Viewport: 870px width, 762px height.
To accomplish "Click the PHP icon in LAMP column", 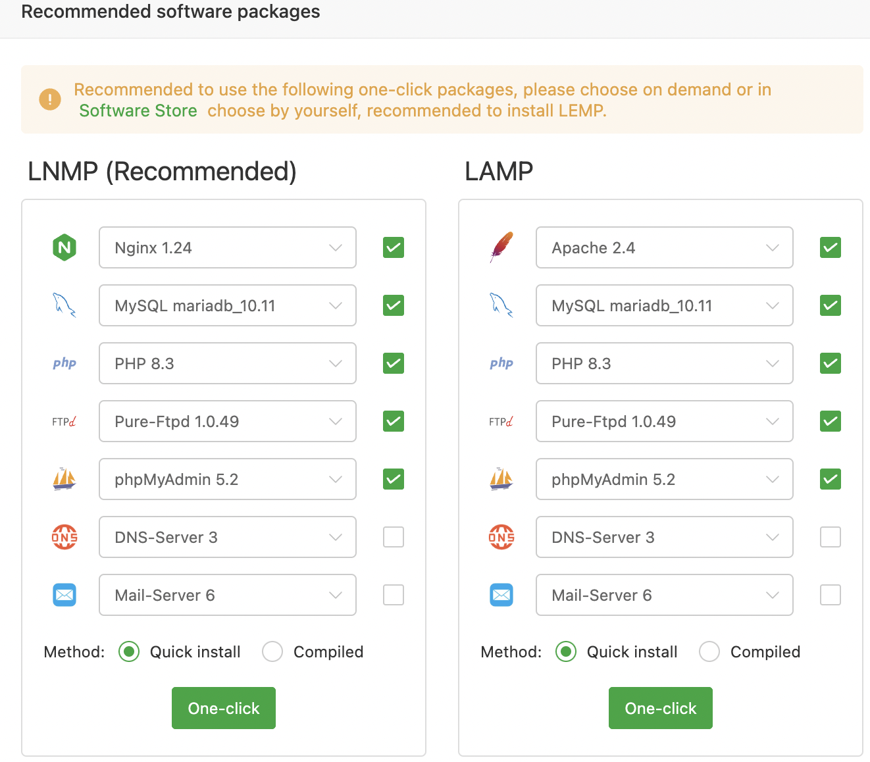I will tap(501, 363).
